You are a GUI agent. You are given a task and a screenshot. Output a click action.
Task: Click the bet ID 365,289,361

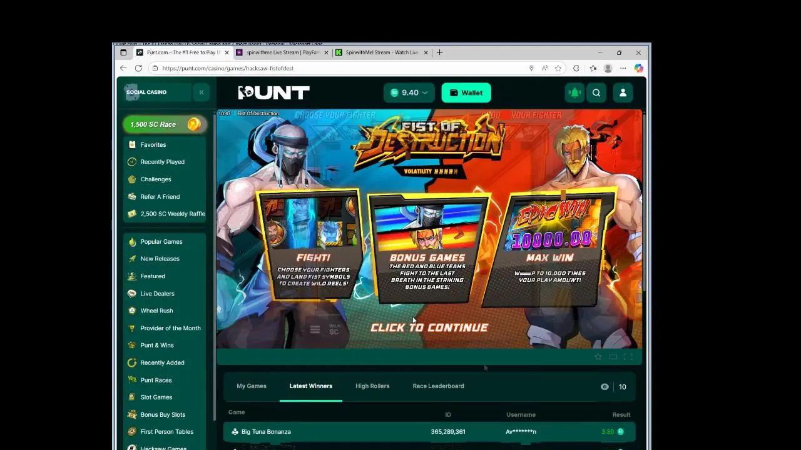448,432
